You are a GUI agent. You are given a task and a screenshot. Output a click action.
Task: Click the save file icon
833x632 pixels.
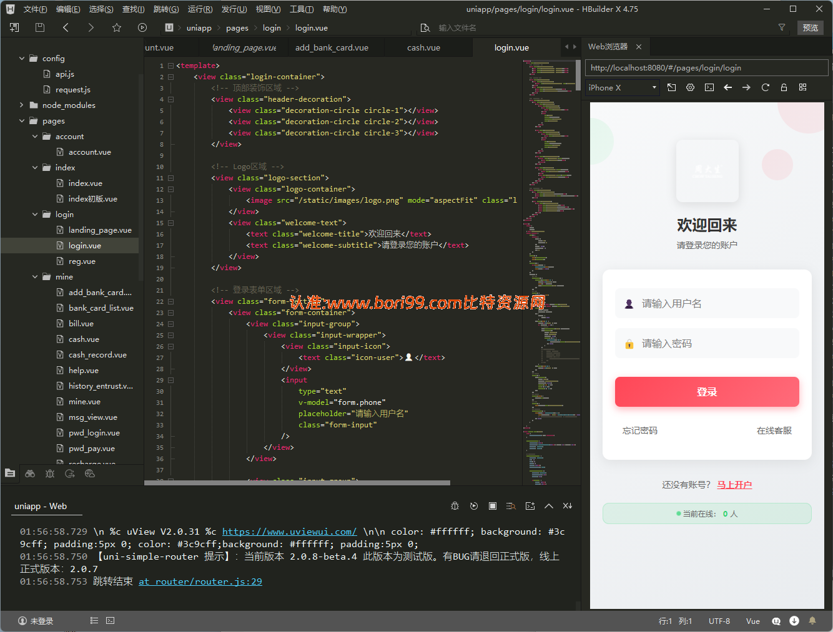point(40,27)
